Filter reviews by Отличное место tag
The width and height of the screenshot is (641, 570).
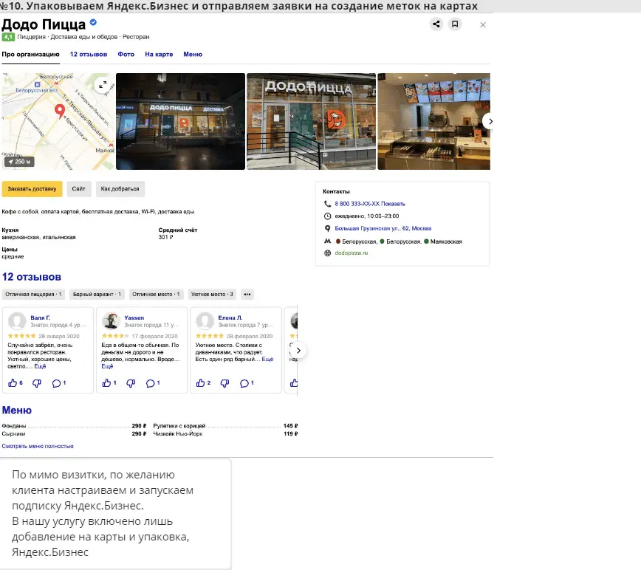(x=156, y=294)
